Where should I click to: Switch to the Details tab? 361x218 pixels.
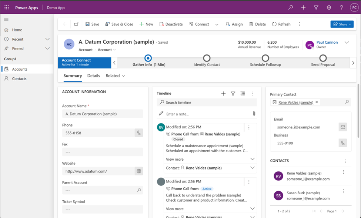coord(94,76)
